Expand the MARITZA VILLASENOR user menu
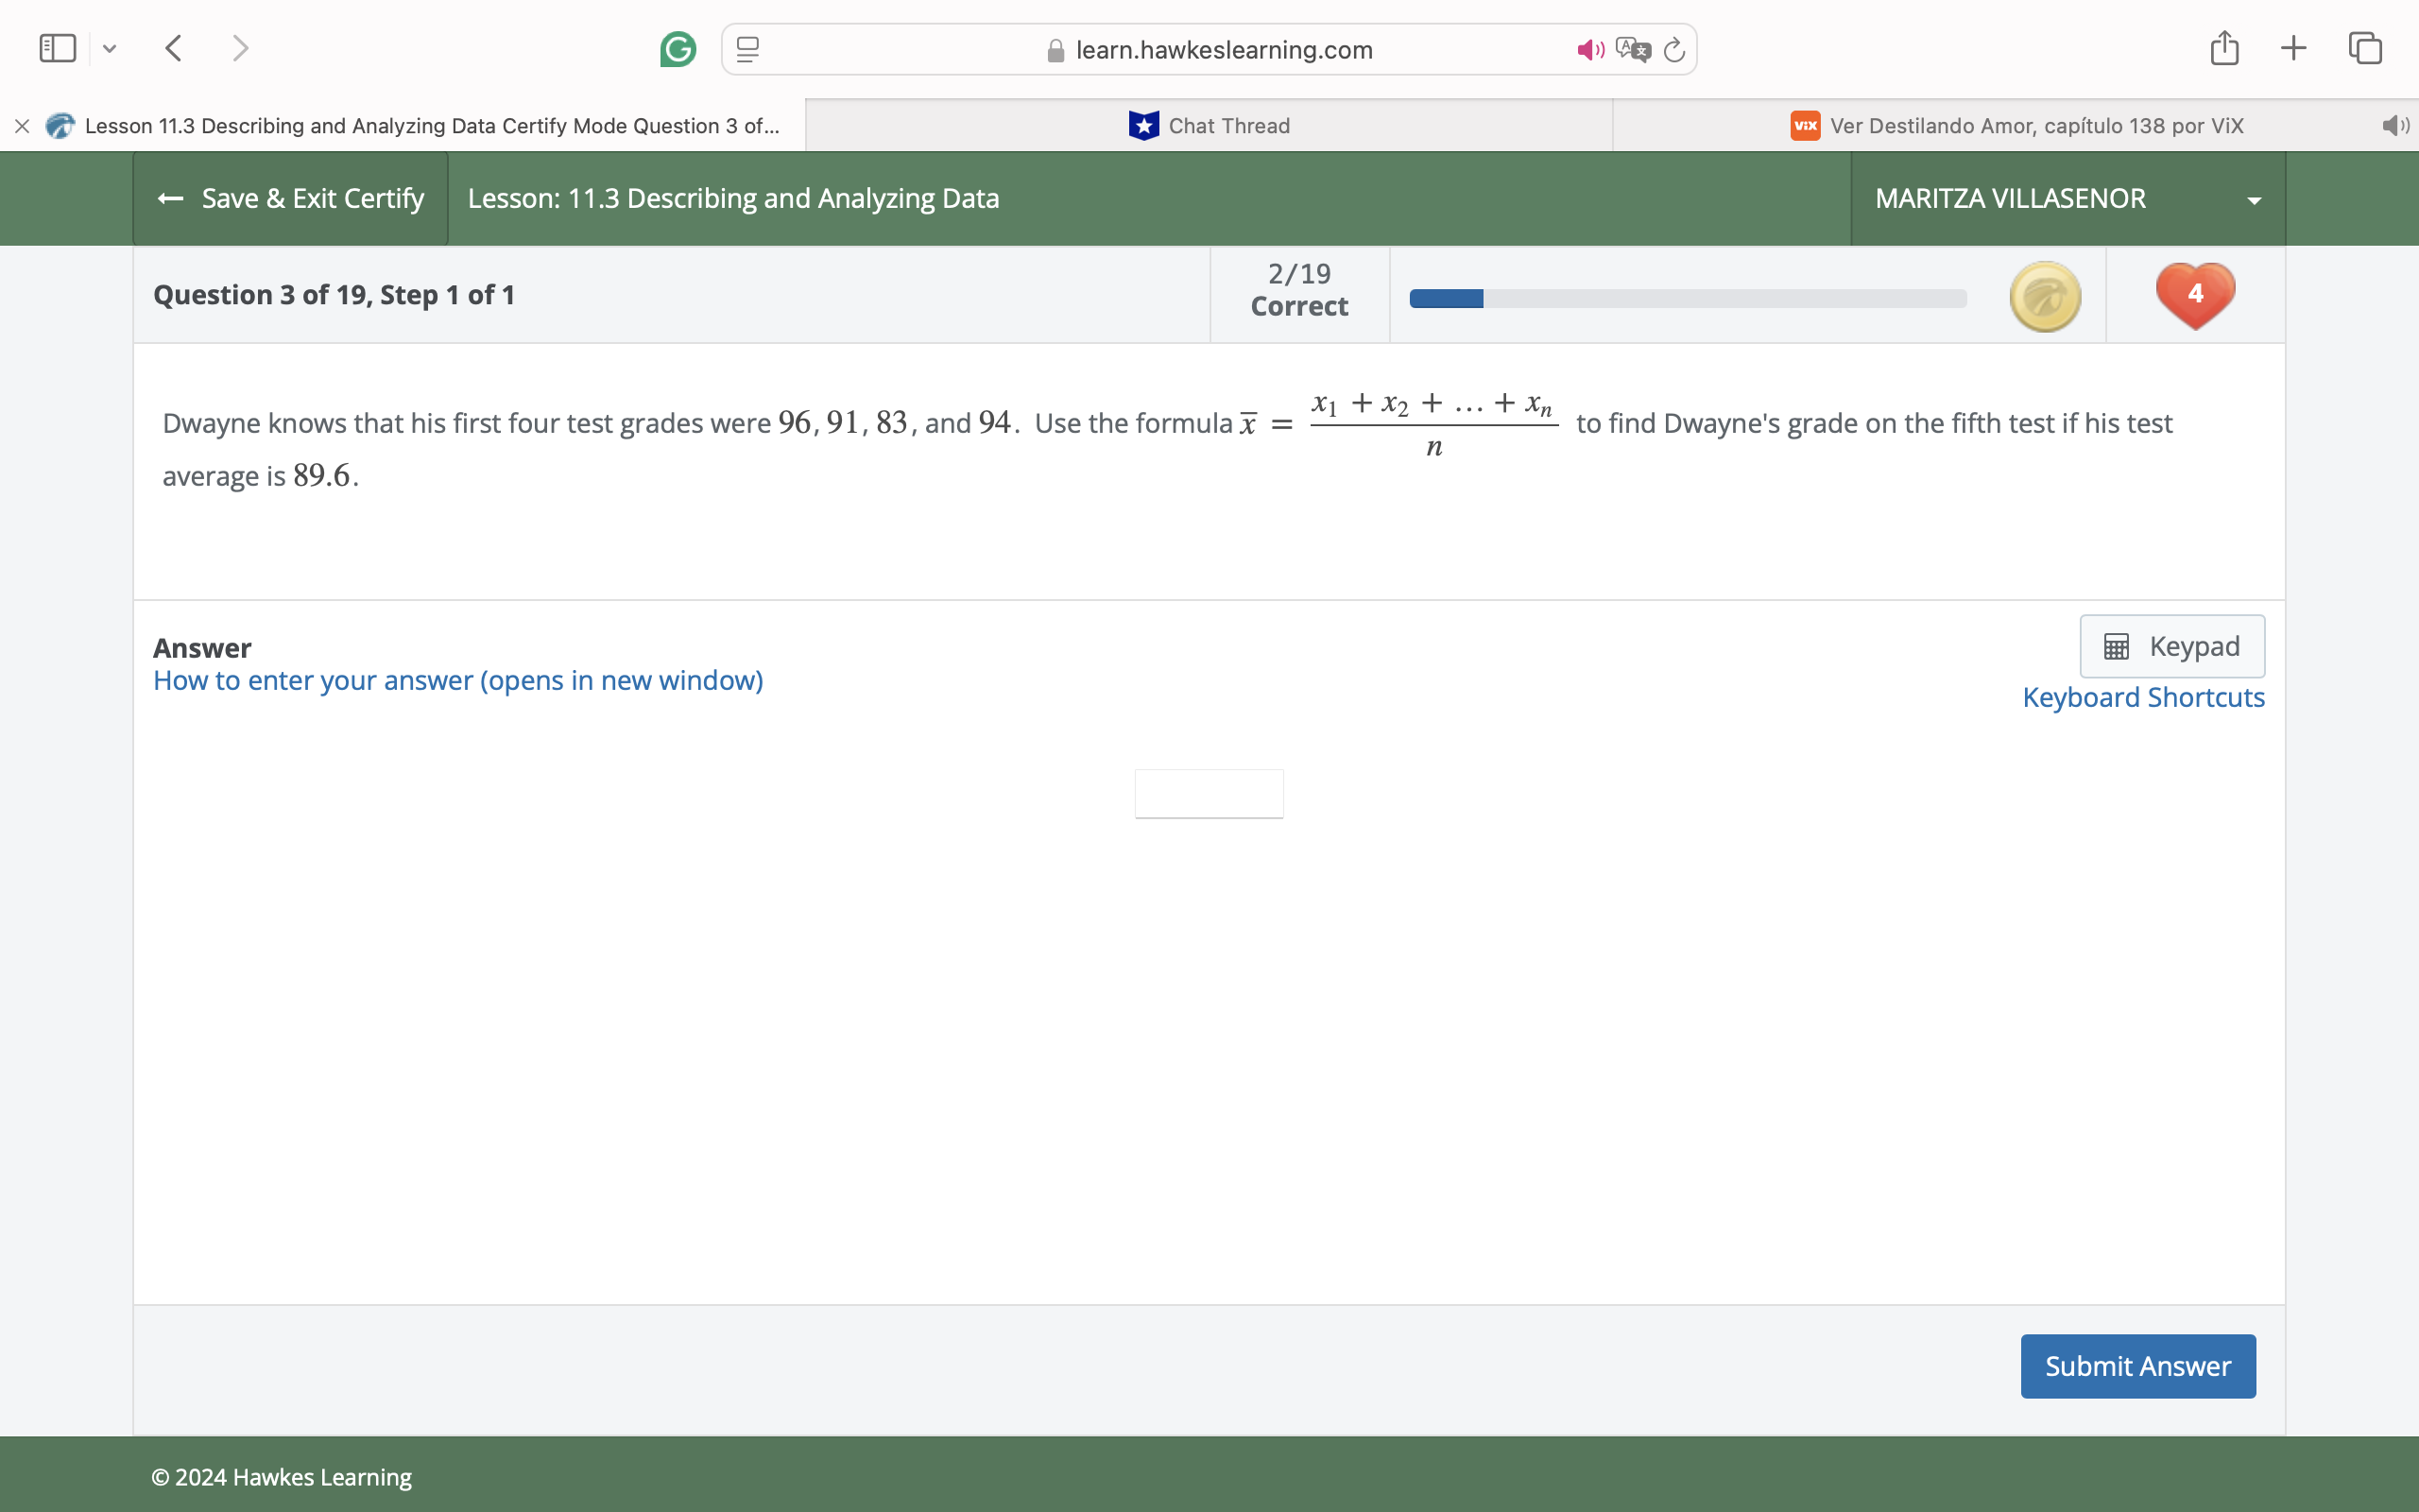 tap(2067, 198)
